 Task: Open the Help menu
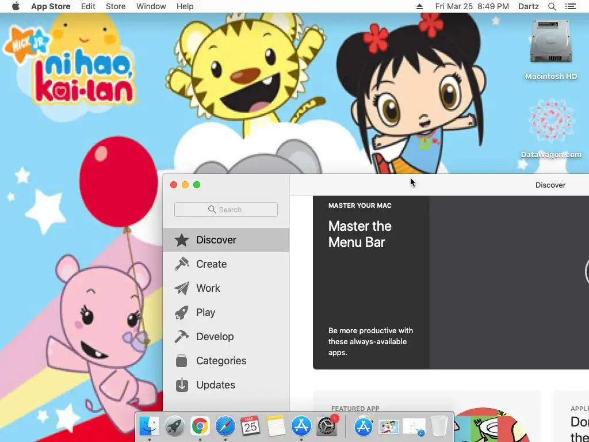point(185,6)
